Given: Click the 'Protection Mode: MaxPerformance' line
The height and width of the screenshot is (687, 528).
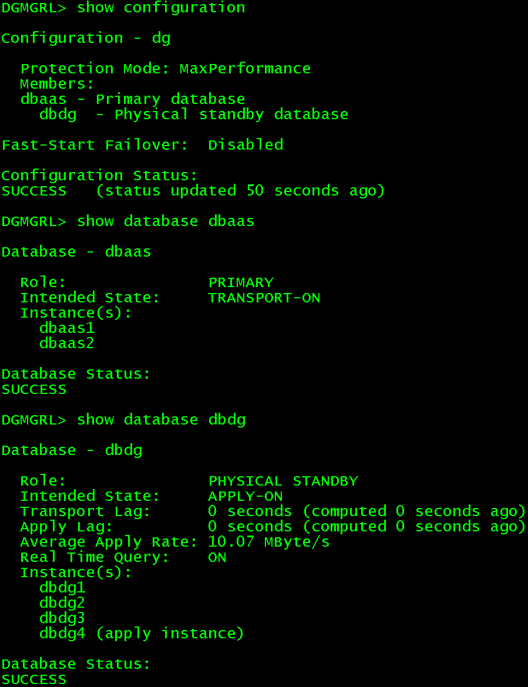Looking at the screenshot, I should coord(166,68).
